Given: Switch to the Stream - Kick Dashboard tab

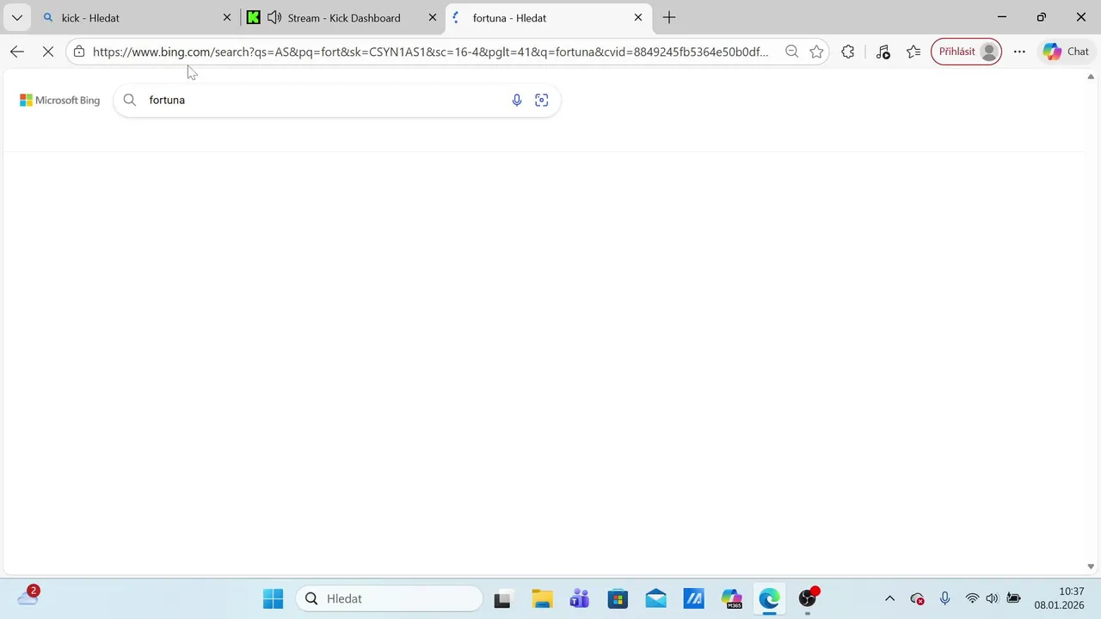Looking at the screenshot, I should point(344,17).
